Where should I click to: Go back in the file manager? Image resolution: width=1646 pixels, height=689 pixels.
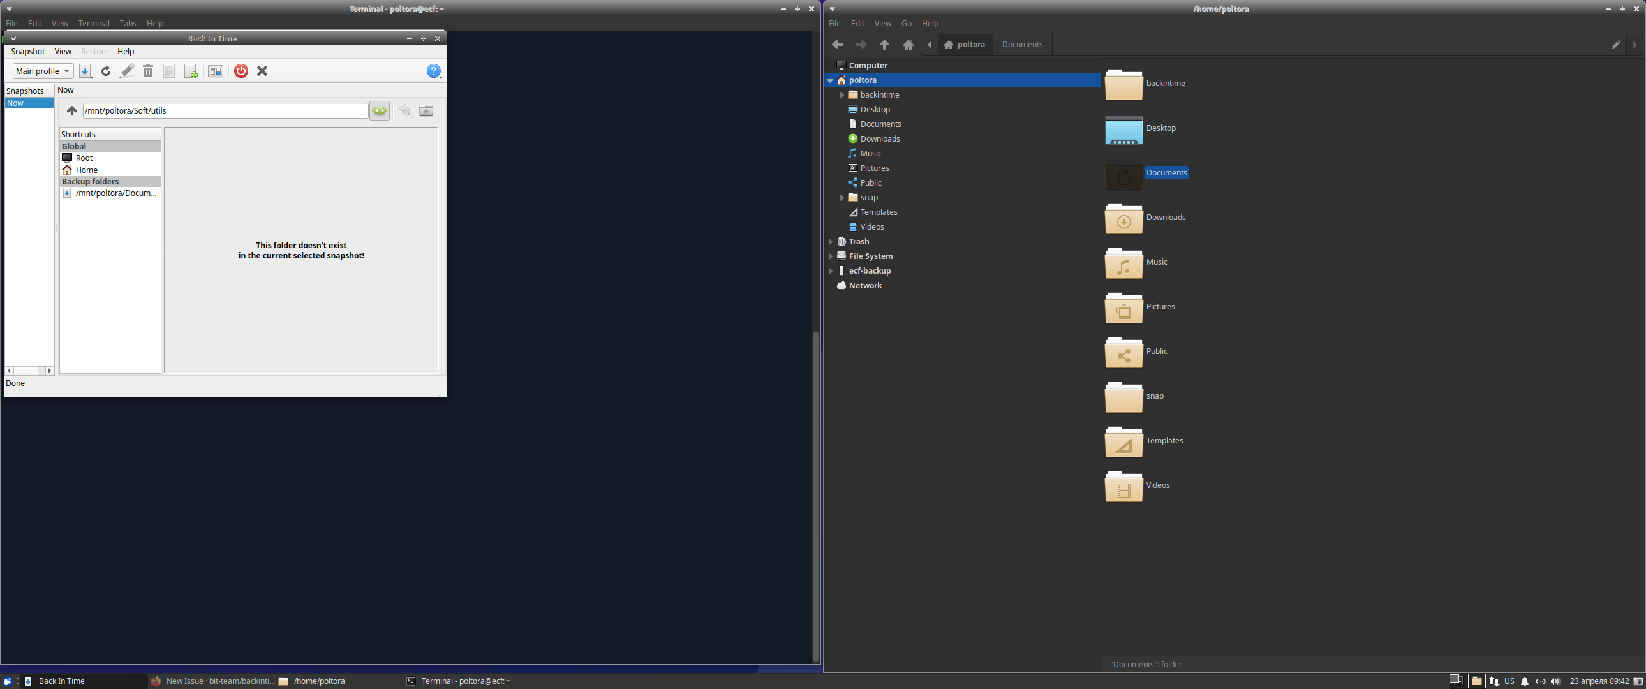pos(837,44)
